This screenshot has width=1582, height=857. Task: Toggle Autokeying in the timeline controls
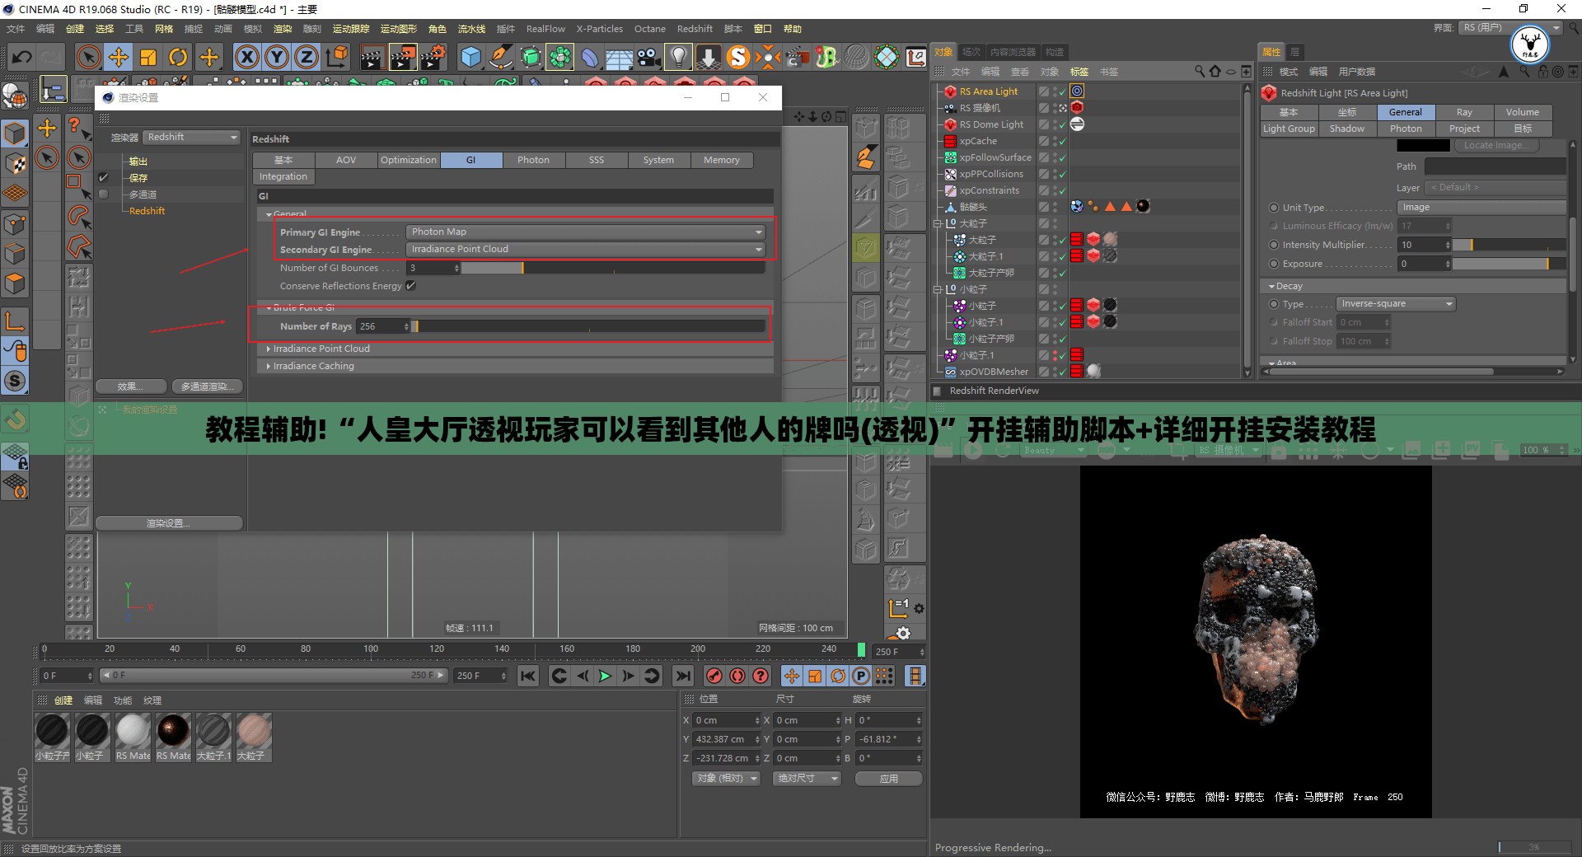[737, 677]
